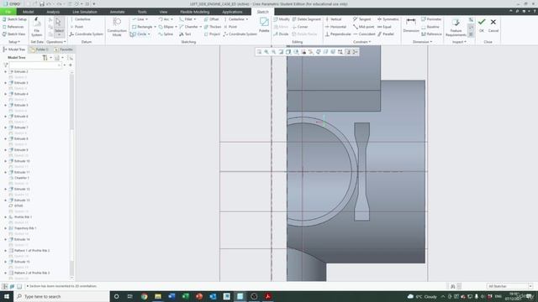The width and height of the screenshot is (538, 302).
Task: Select the Ellipse sketch tool
Action: tap(166, 27)
